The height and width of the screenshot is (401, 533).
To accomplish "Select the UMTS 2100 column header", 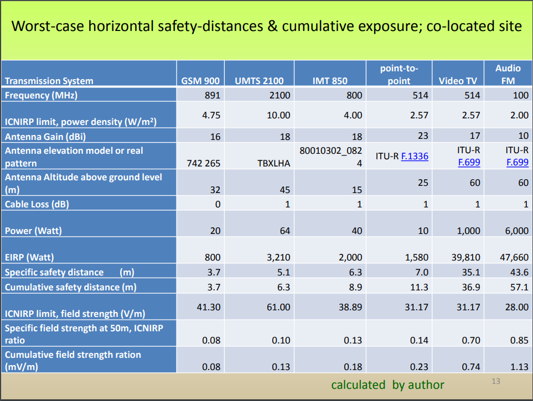I will pos(259,81).
